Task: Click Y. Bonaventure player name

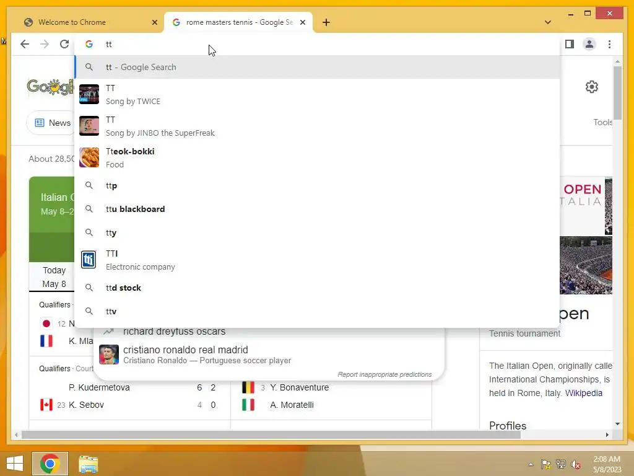Action: [299, 387]
